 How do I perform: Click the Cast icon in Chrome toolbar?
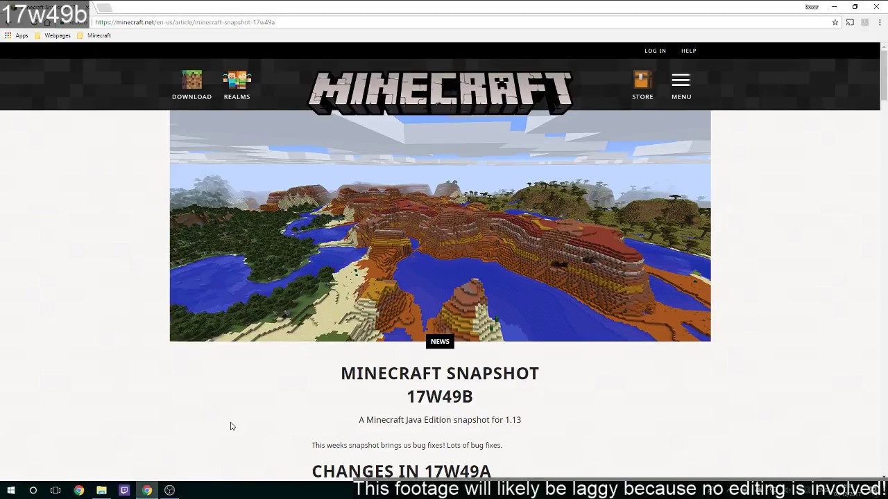pyautogui.click(x=850, y=22)
